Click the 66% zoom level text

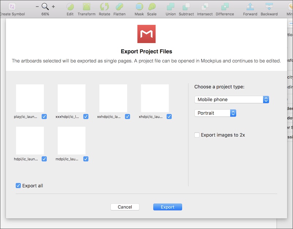pos(45,14)
